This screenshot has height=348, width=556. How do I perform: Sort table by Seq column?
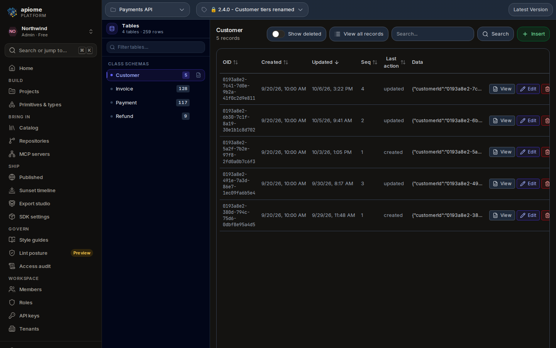coord(369,62)
